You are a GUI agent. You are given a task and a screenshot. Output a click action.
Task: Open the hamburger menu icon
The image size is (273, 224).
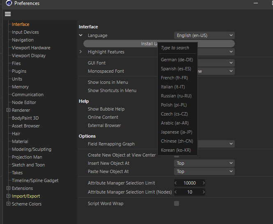7,14
